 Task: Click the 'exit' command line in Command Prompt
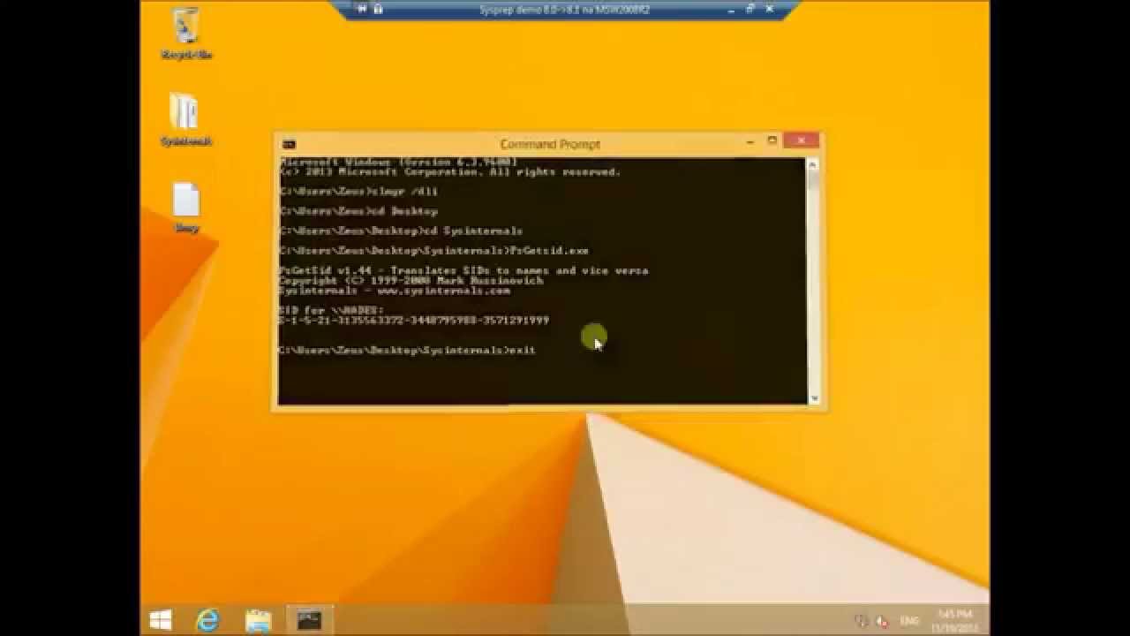(x=407, y=351)
